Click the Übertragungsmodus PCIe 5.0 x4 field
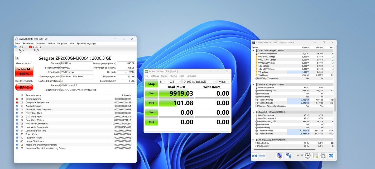375x169 pixels. pos(77,77)
